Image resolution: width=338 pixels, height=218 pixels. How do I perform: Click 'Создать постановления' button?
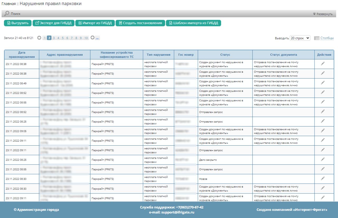[x=140, y=23]
